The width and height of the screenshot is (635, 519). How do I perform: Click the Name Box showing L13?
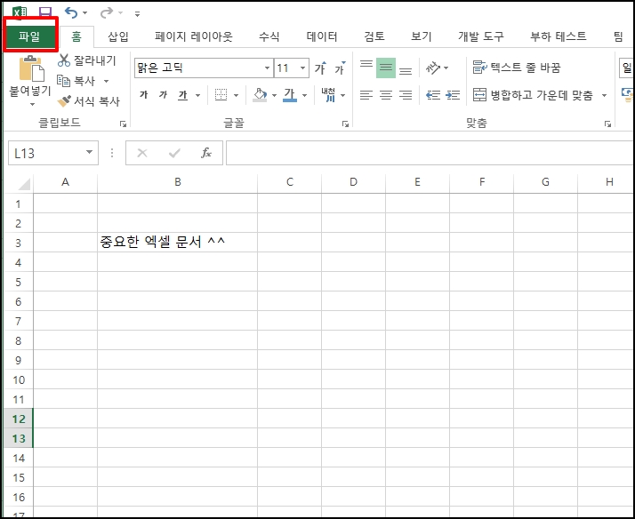click(45, 153)
